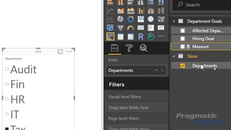231x130 pixels.
Task: Select the Funnel visualization
Action: tap(121, 28)
